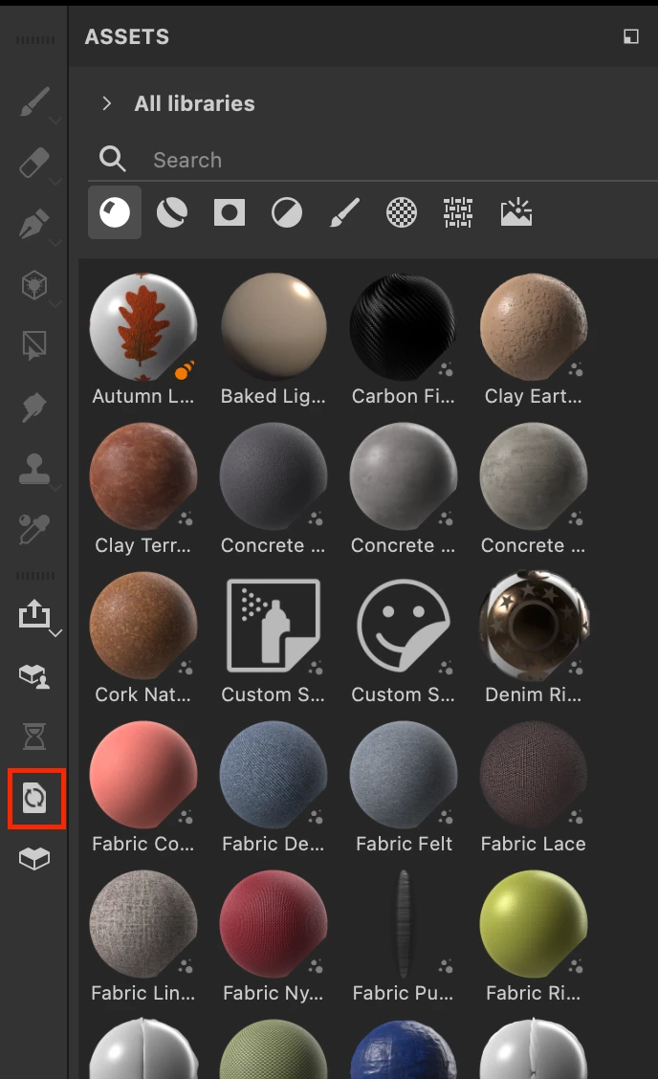Screen dimensions: 658x1079
Task: Select the Fabric De... blue material
Action: coord(274,775)
